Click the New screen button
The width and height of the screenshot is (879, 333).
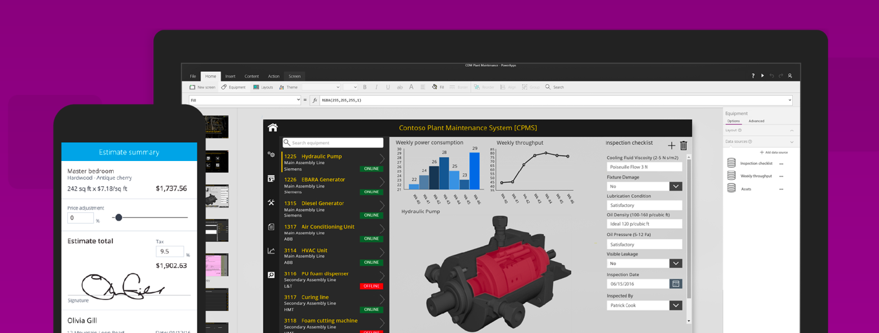tap(202, 87)
